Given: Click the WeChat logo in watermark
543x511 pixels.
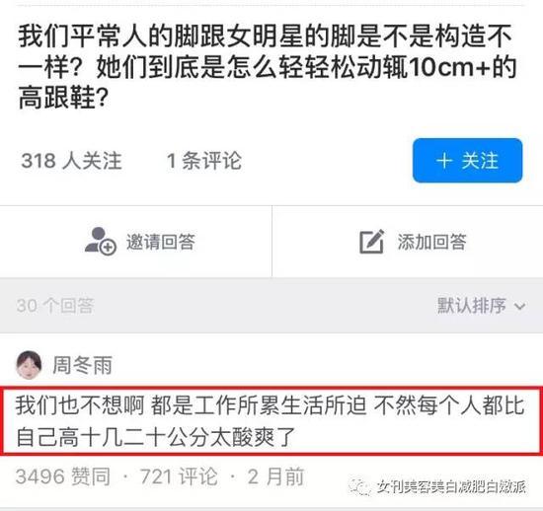Looking at the screenshot, I should (360, 487).
